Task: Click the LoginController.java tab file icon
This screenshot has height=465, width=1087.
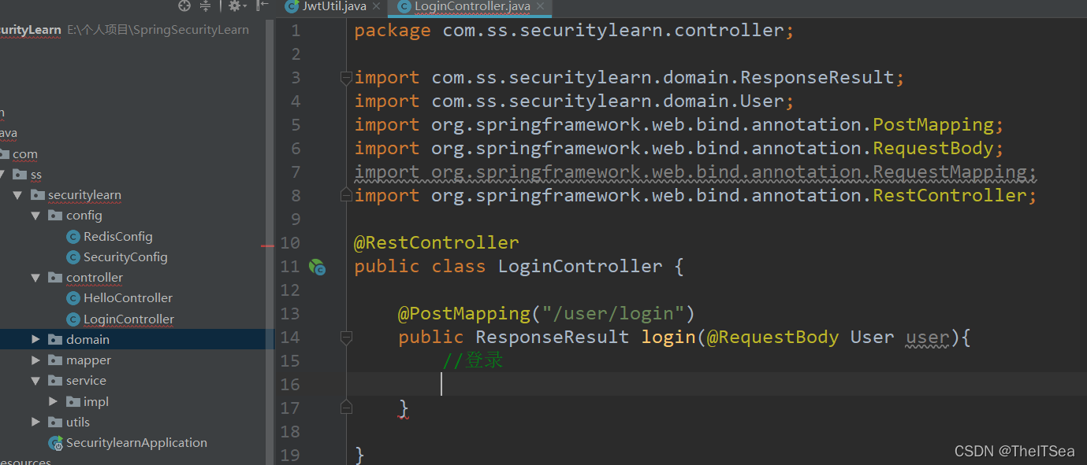Action: pyautogui.click(x=404, y=6)
